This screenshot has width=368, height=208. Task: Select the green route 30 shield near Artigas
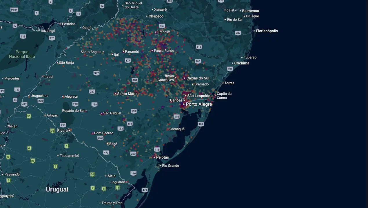click(x=28, y=116)
